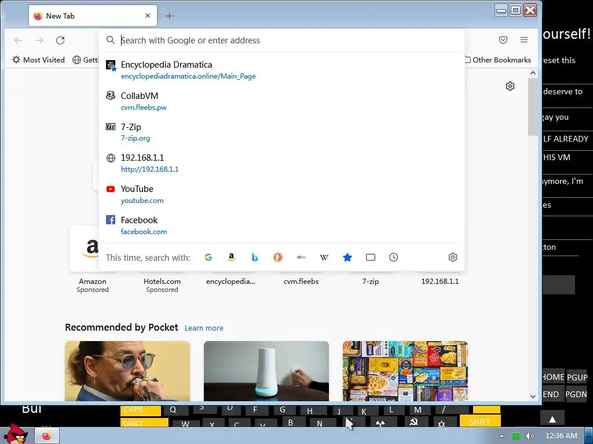Image resolution: width=593 pixels, height=444 pixels.
Task: Search this time with Amazon icon
Action: click(232, 257)
